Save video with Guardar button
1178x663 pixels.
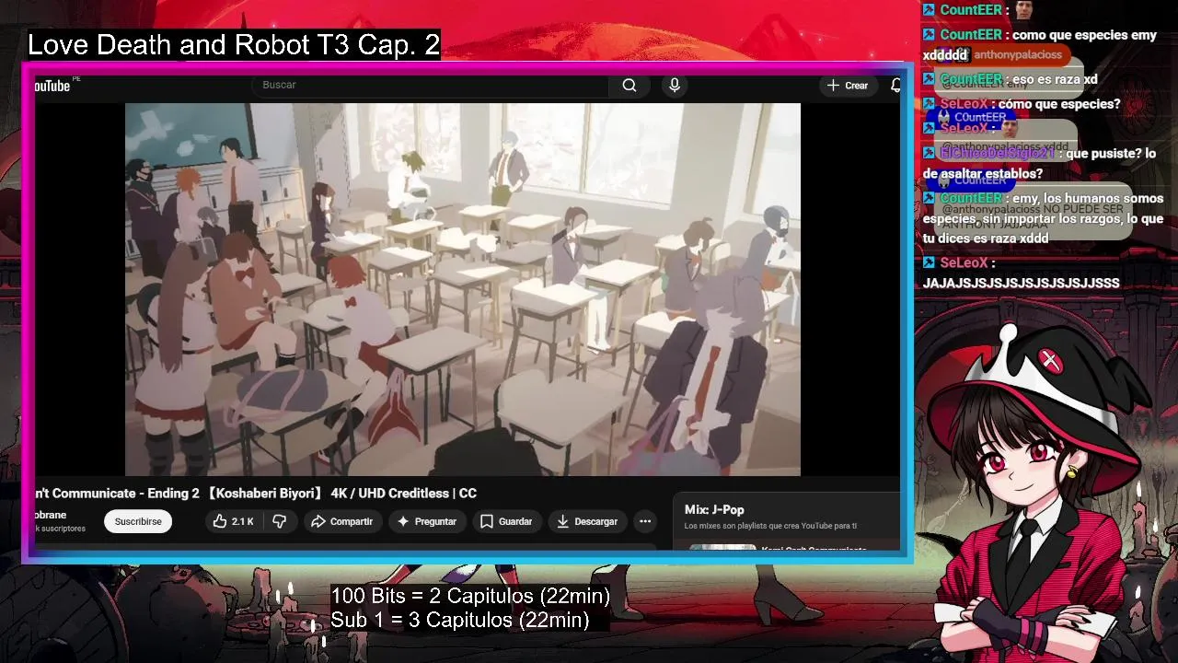[x=506, y=521]
